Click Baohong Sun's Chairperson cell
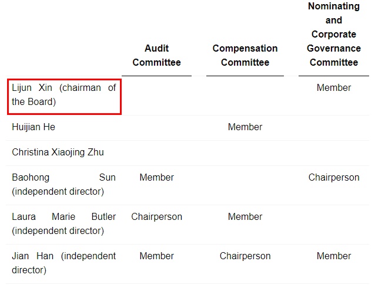The height and width of the screenshot is (285, 375). pyautogui.click(x=334, y=177)
